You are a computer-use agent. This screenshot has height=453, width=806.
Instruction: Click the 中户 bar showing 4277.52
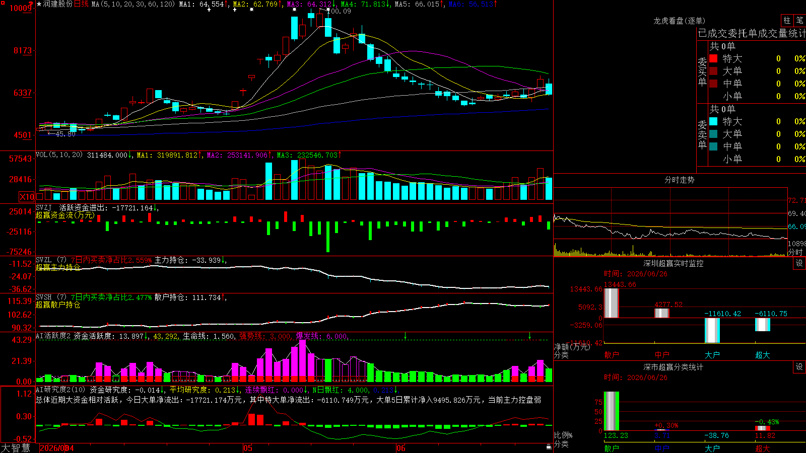coord(662,313)
